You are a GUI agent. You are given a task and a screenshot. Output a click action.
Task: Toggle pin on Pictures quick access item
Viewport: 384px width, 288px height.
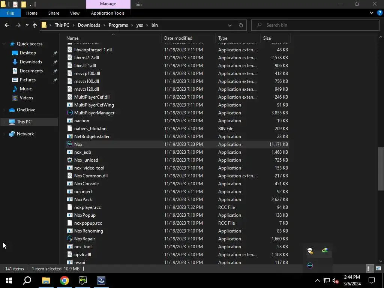(55, 80)
